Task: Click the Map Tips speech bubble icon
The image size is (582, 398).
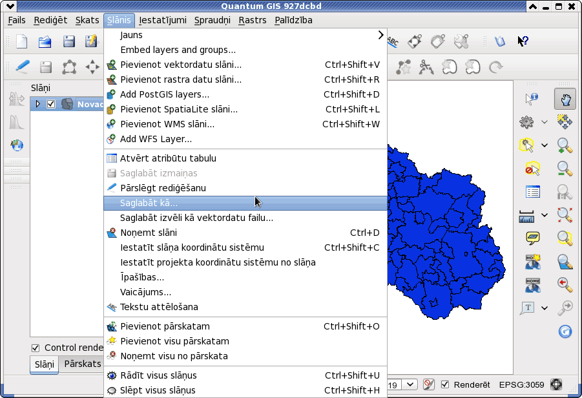Action: (532, 238)
